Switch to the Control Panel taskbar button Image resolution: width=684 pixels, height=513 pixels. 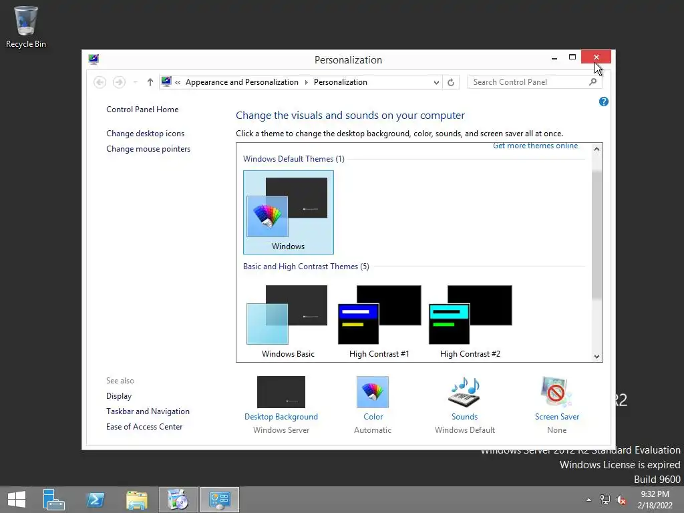click(219, 500)
